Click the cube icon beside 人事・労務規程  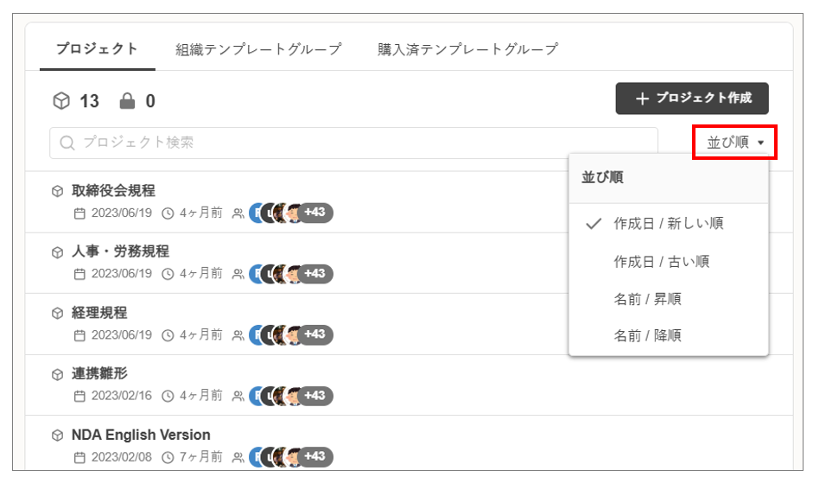[58, 252]
